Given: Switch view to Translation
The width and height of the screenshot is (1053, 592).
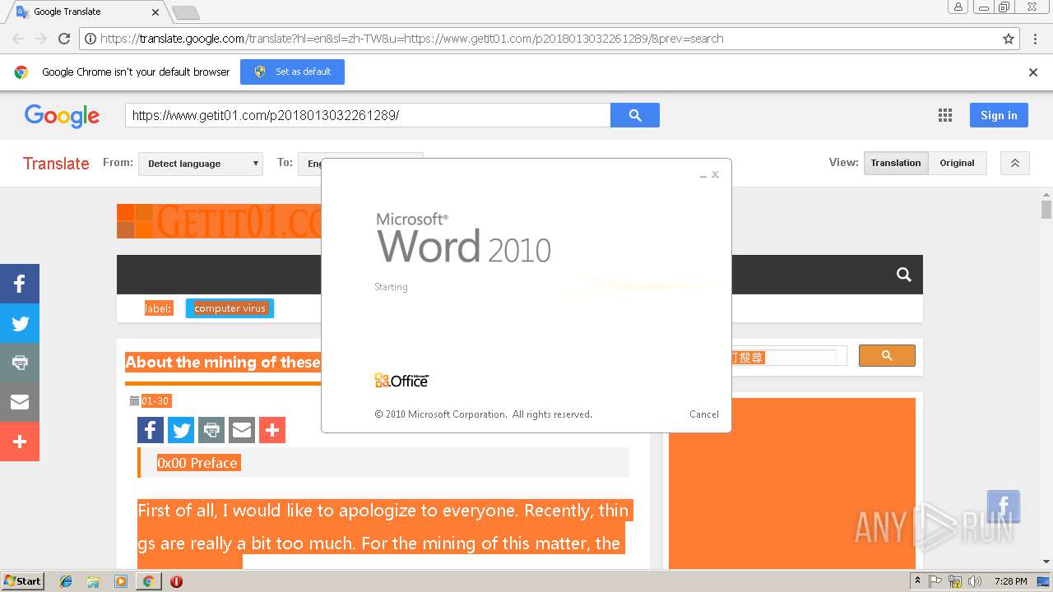Looking at the screenshot, I should point(896,163).
